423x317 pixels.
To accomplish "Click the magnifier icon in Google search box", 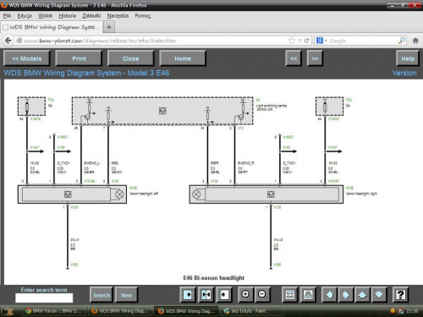I will click(x=402, y=41).
